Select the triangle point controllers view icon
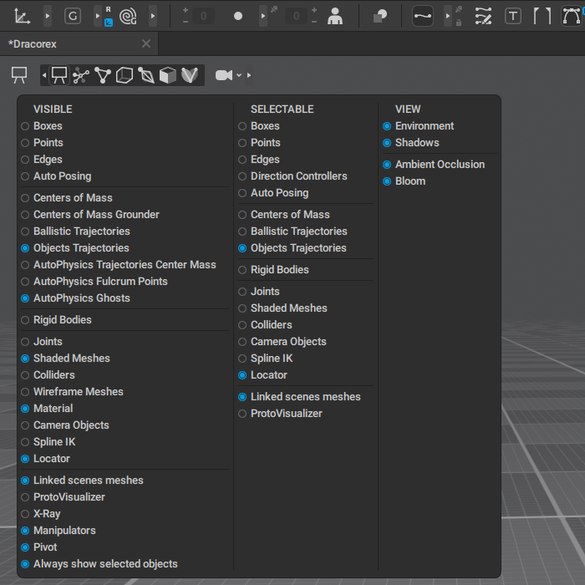Screen dimensions: 585x585 coord(103,75)
